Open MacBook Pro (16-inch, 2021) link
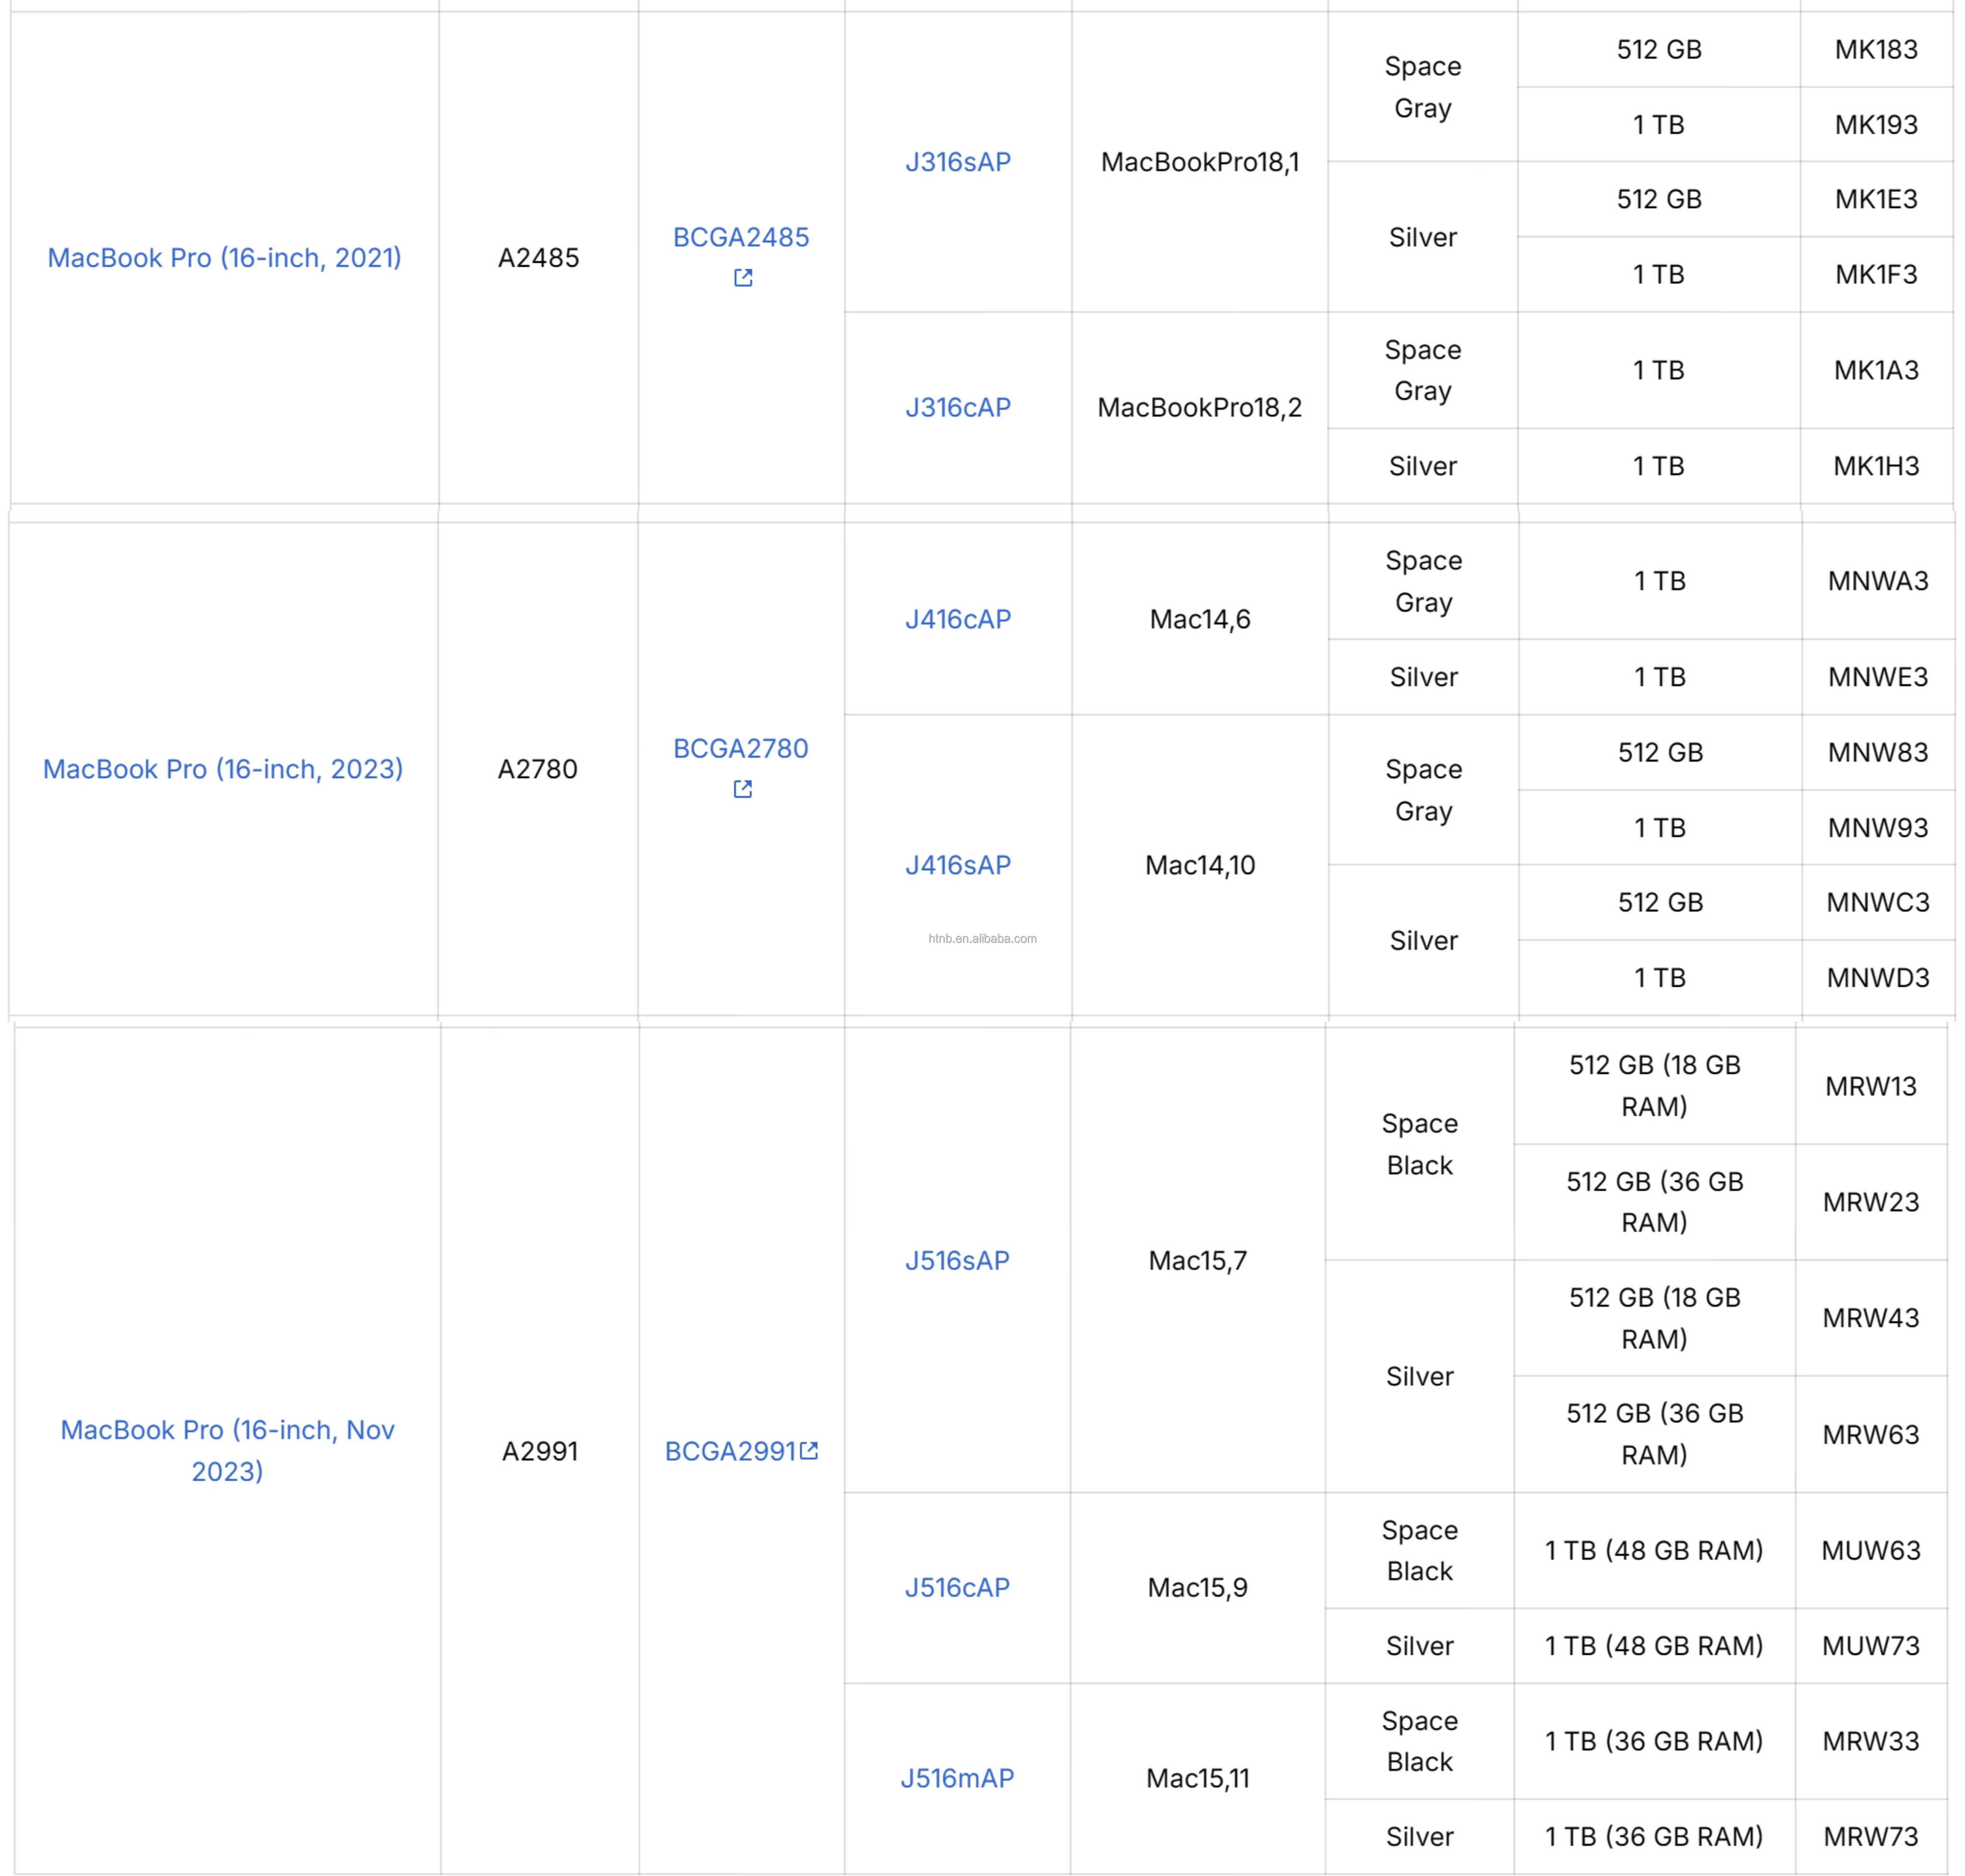1965x1876 pixels. coord(224,258)
